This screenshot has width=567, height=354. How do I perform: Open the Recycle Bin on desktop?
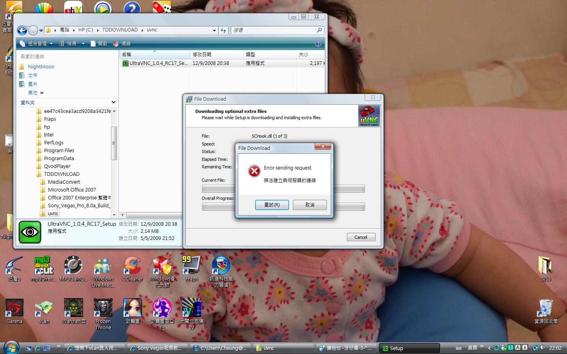pyautogui.click(x=546, y=308)
